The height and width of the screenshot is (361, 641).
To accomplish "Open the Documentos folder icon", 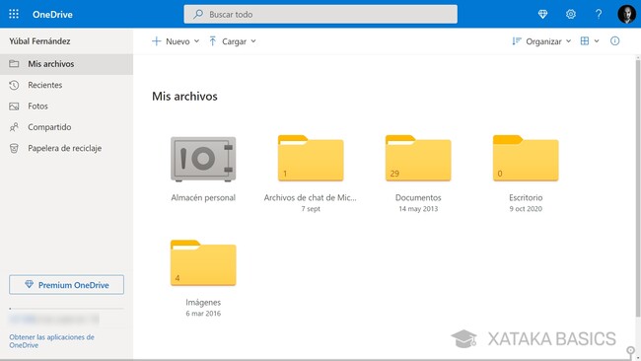I will click(x=418, y=158).
